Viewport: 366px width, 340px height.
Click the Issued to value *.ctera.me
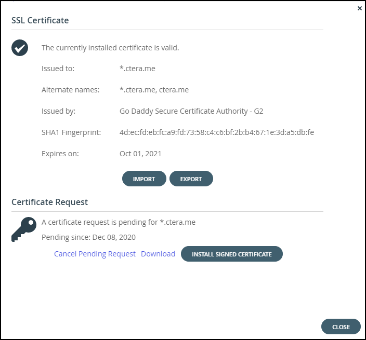click(137, 69)
